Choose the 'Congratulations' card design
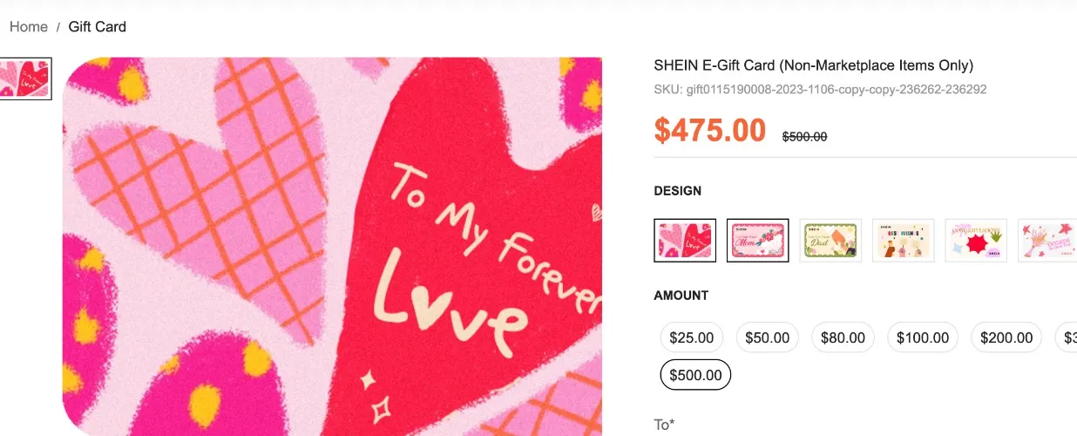Image resolution: width=1077 pixels, height=436 pixels. 976,240
